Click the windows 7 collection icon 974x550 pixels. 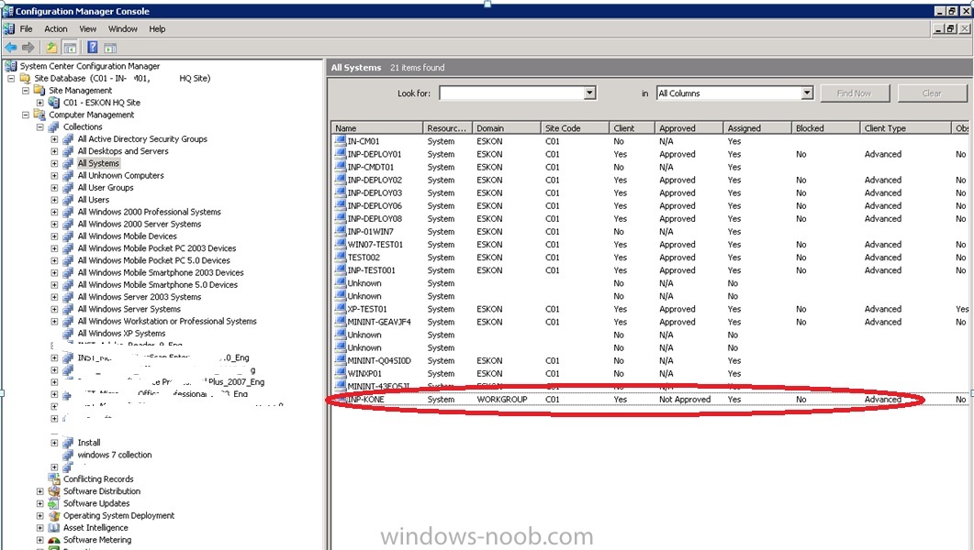(68, 455)
